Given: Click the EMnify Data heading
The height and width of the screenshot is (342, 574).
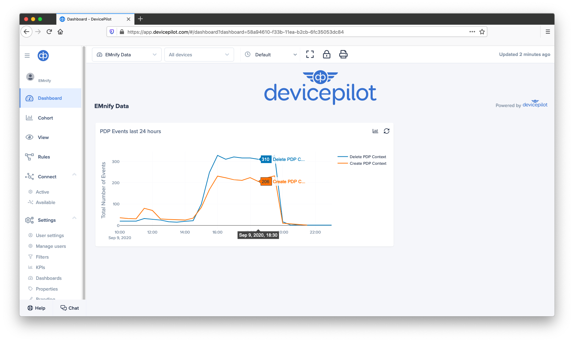Looking at the screenshot, I should [111, 106].
